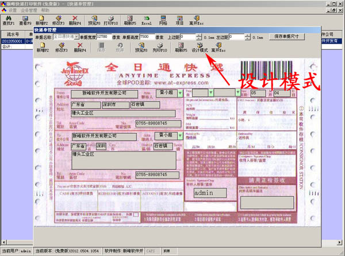Expand sender contact 雷小姐 green arrow
Viewport: 345px width, 256px height.
pyautogui.click(x=180, y=94)
